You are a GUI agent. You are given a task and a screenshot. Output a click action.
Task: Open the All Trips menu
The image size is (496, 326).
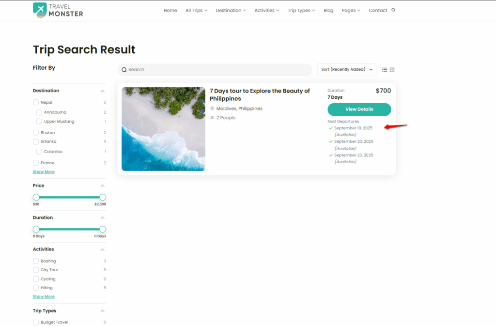(x=196, y=10)
